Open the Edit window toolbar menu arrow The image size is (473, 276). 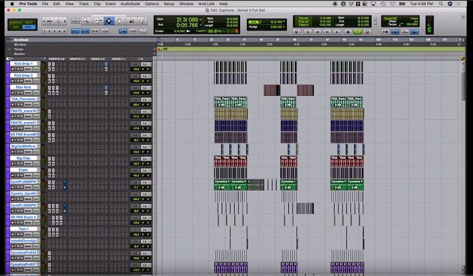(x=463, y=18)
